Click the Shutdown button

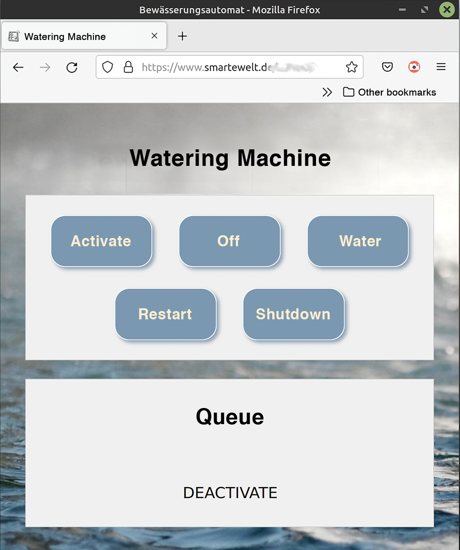pyautogui.click(x=293, y=314)
